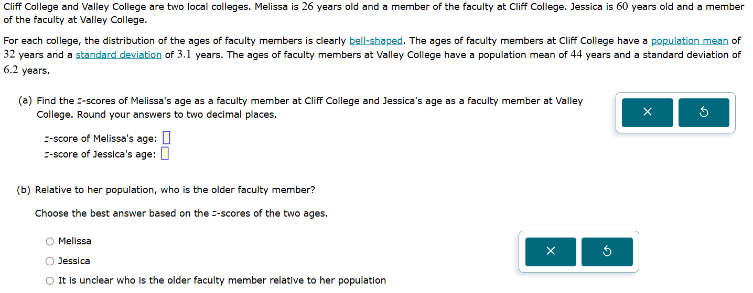
Task: Open the standard deviation definition link
Action: click(x=119, y=55)
